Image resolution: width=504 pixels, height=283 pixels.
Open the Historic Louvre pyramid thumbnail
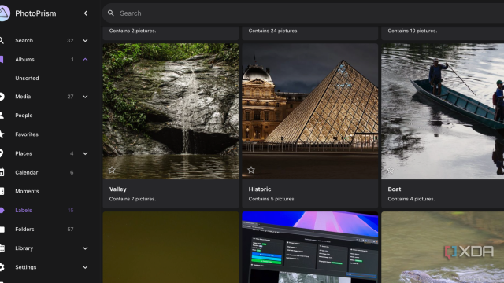[309, 111]
